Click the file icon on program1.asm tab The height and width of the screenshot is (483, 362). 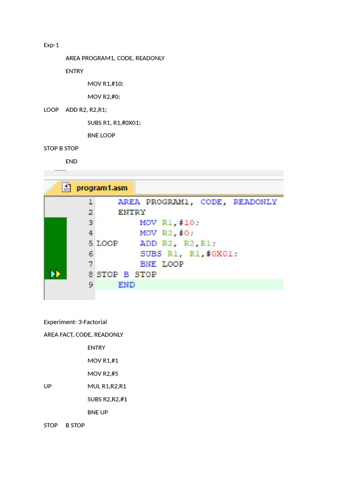[x=66, y=187]
